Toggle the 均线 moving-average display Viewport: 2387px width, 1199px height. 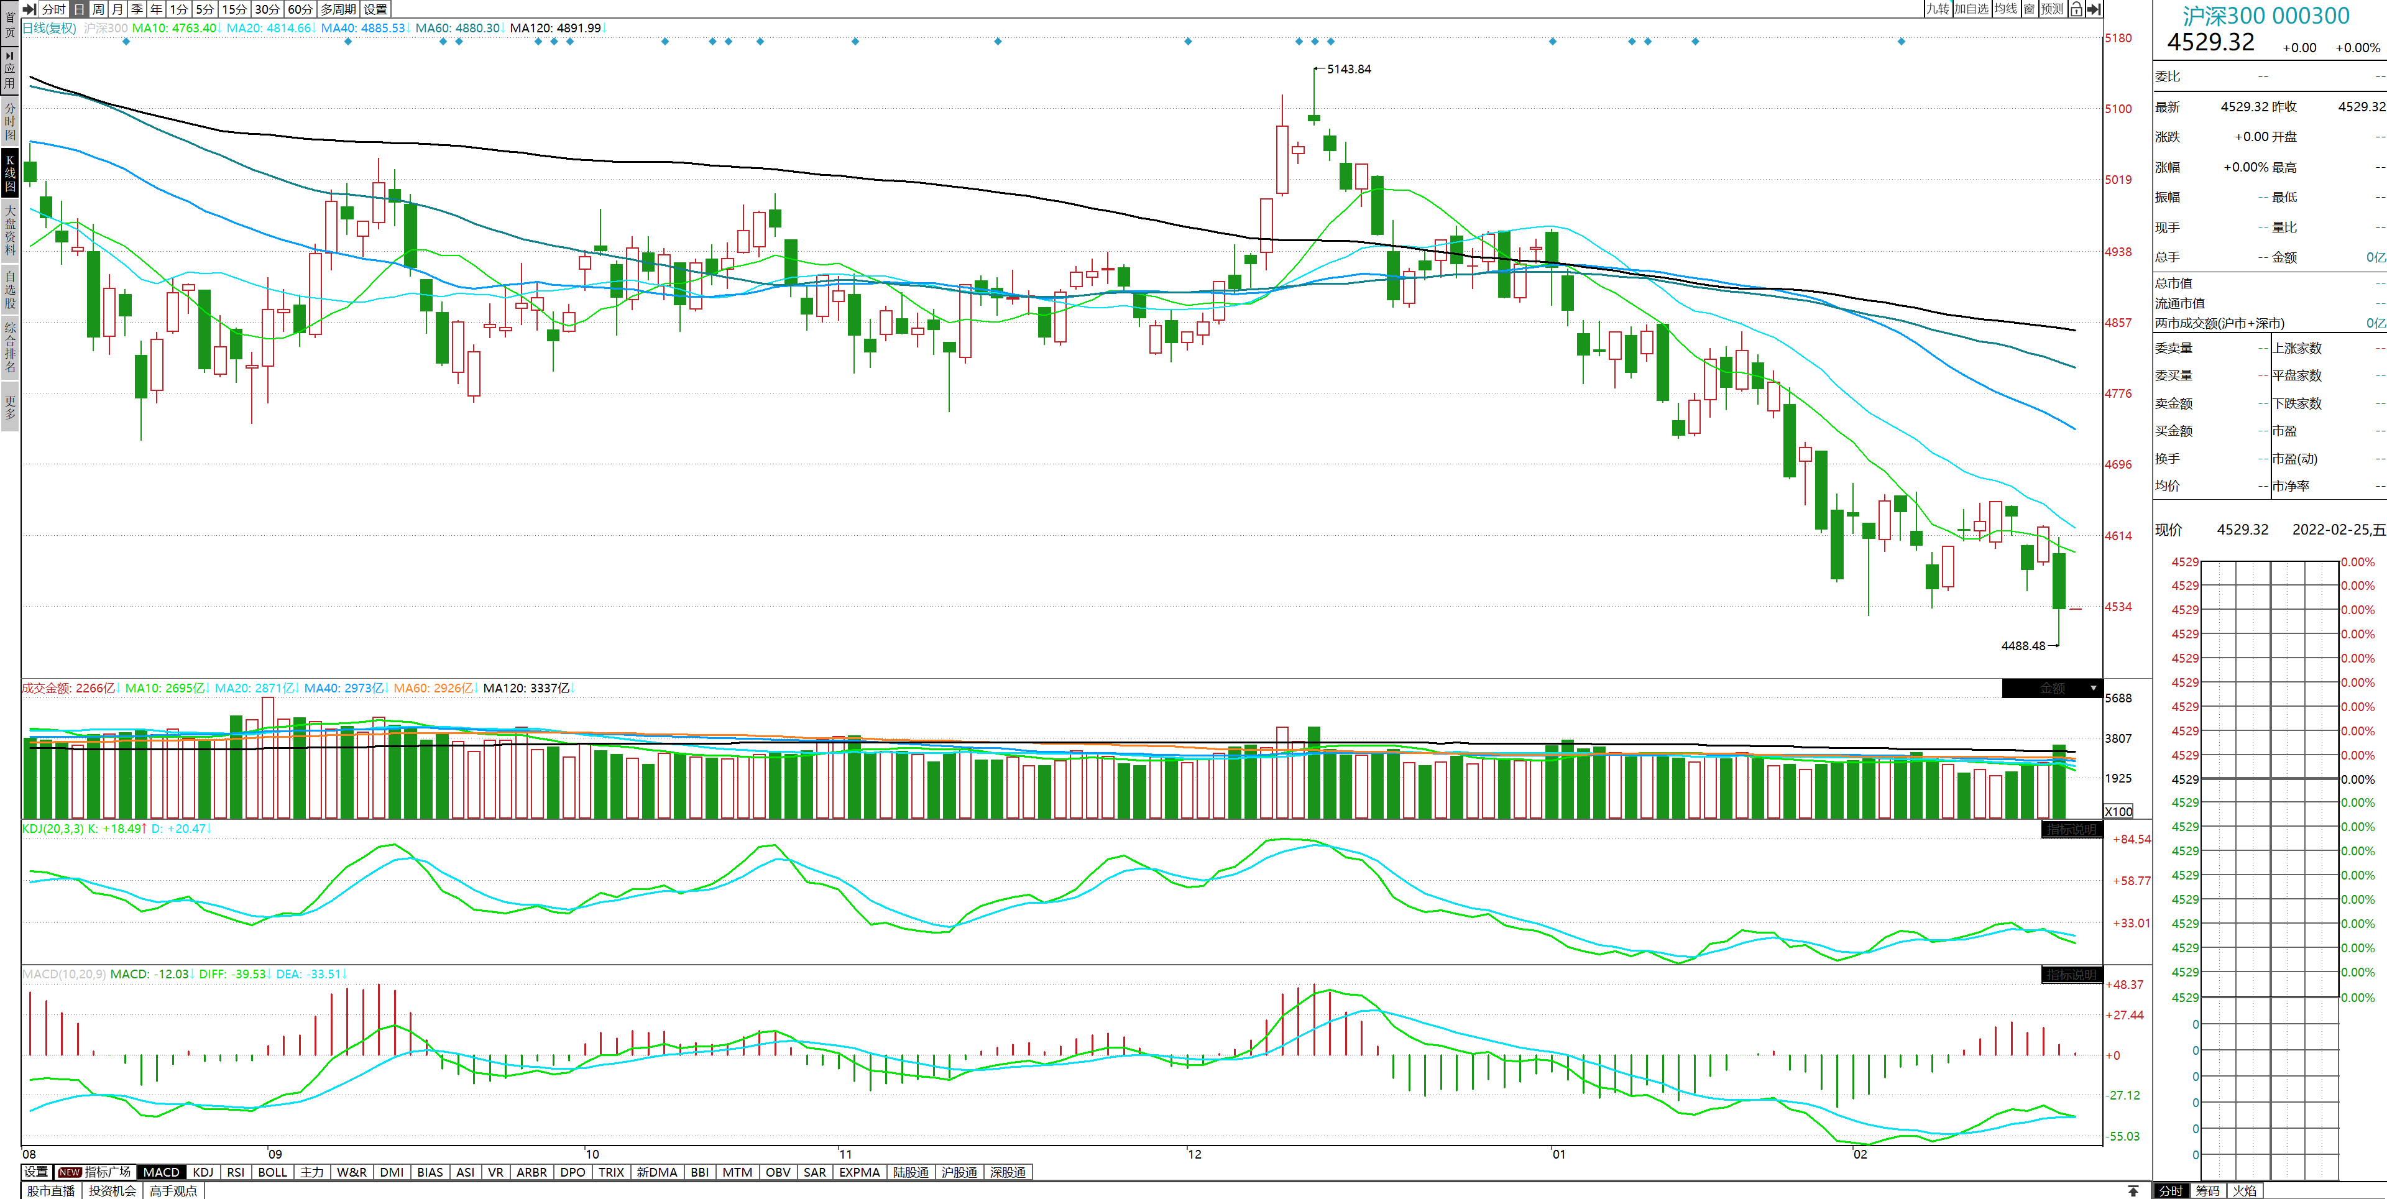[2005, 9]
